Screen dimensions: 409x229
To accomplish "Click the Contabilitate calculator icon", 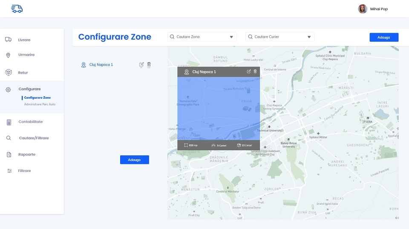I will 9,122.
